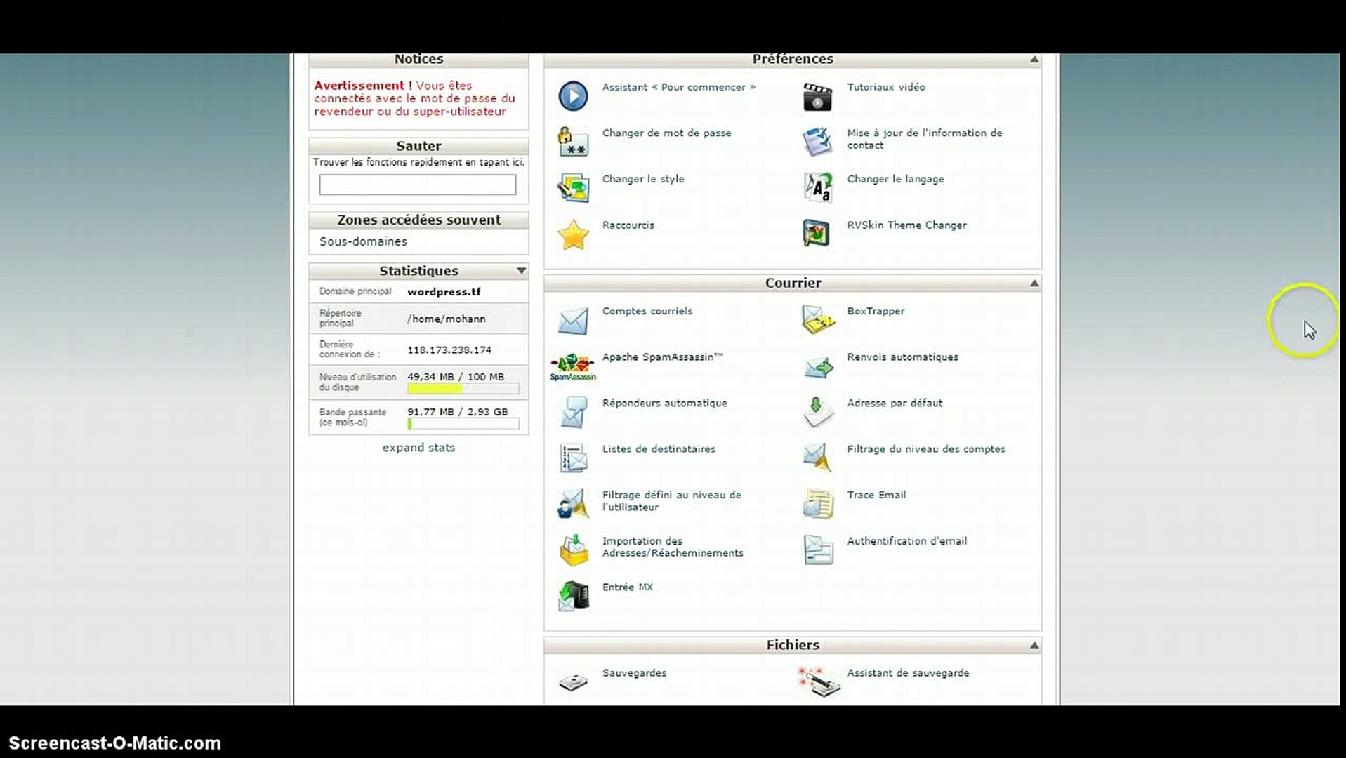Open the Authentification d'email text link
Image resolution: width=1346 pixels, height=758 pixels.
coord(906,541)
